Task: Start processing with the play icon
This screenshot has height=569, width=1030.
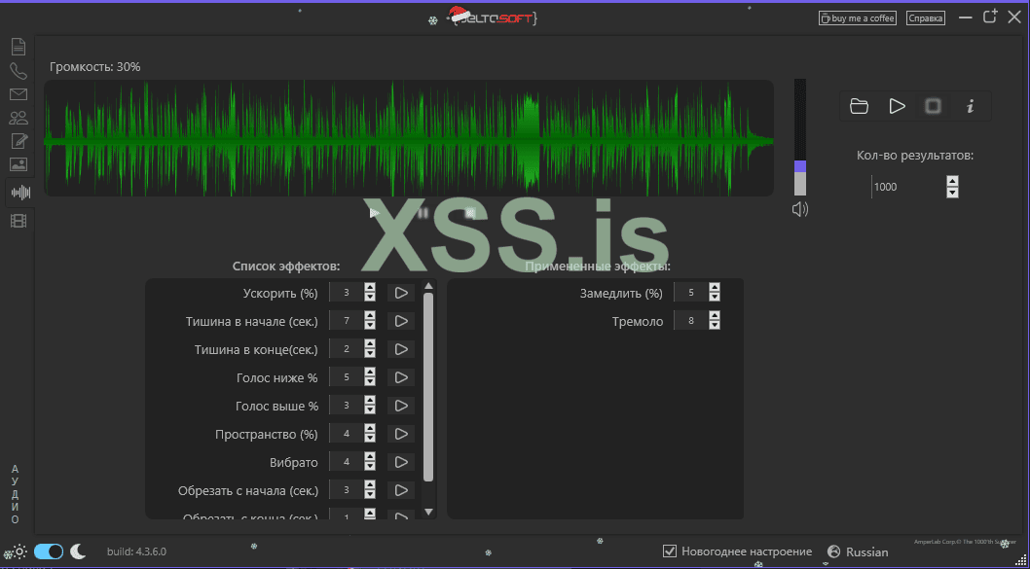Action: [897, 106]
